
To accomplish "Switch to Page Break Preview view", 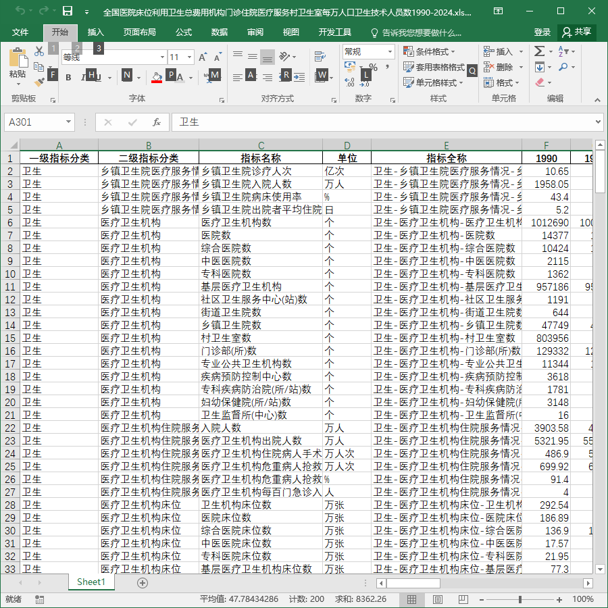I will tap(463, 599).
